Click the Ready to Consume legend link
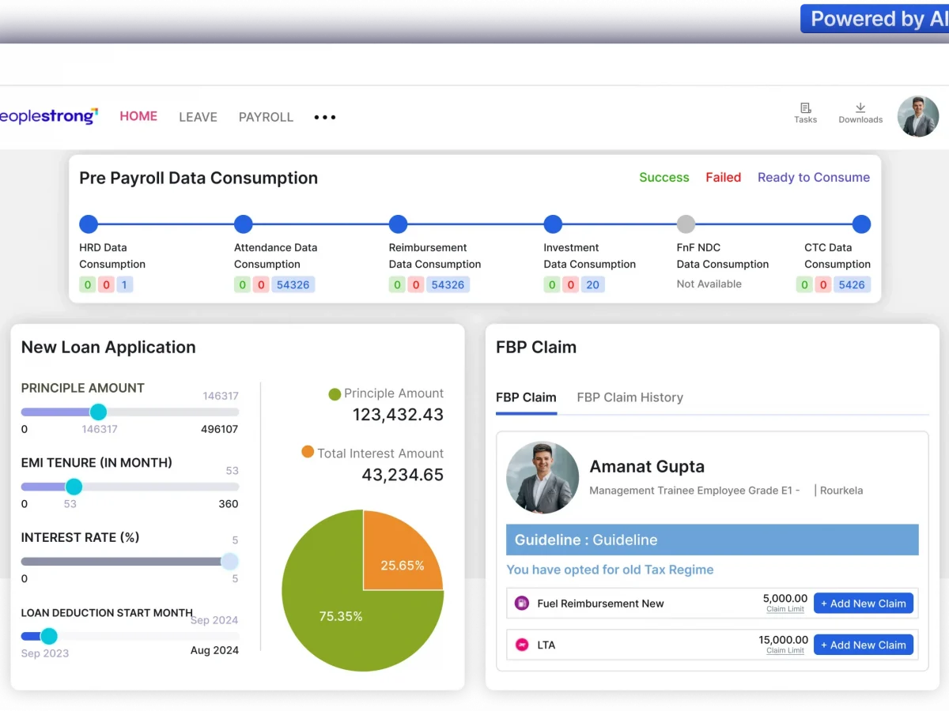949x711 pixels. tap(813, 178)
